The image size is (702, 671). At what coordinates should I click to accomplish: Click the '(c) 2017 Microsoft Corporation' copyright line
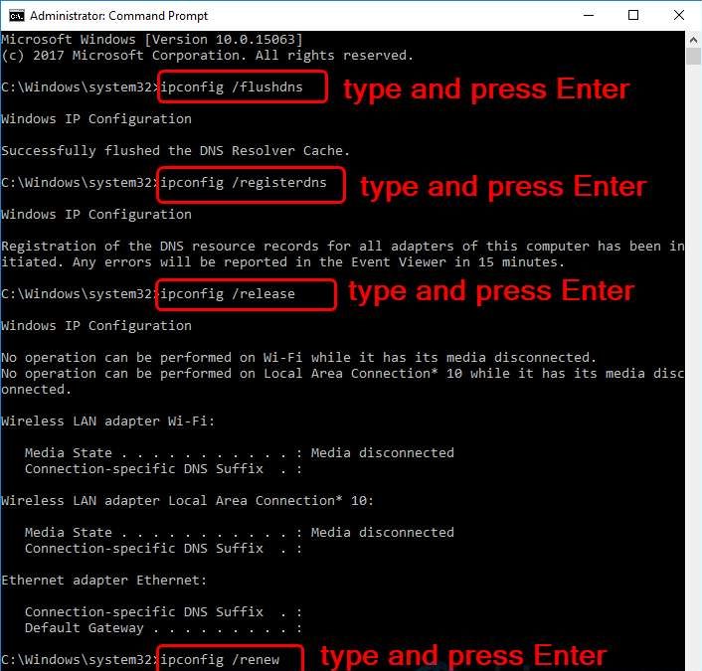(207, 56)
